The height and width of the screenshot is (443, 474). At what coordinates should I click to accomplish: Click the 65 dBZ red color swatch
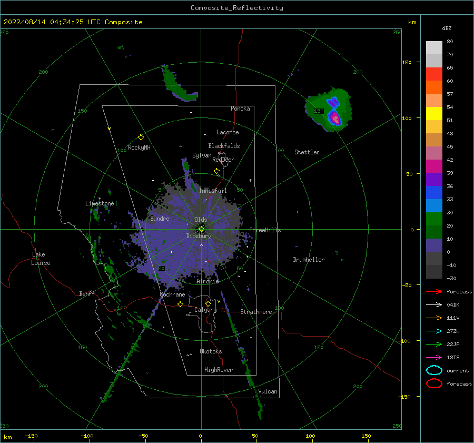pos(434,74)
